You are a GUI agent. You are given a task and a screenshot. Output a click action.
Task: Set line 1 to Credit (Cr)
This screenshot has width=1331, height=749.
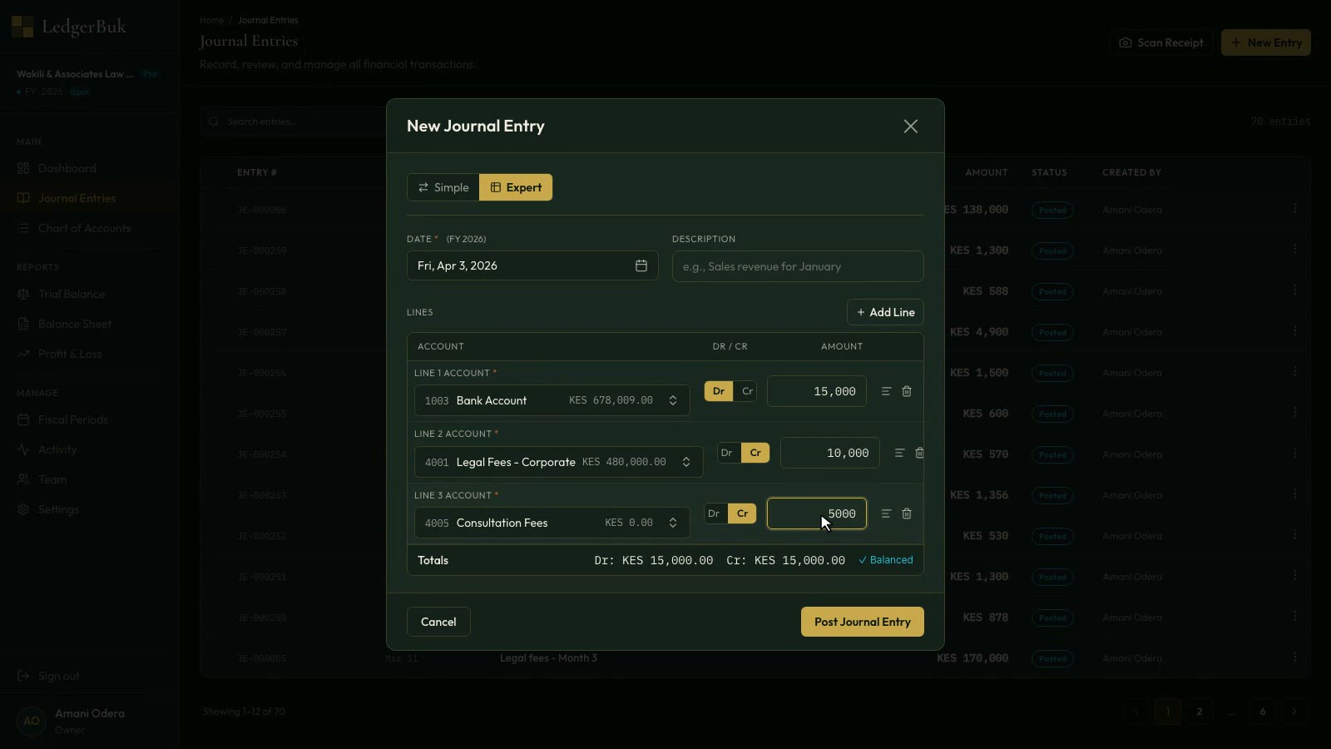point(747,391)
